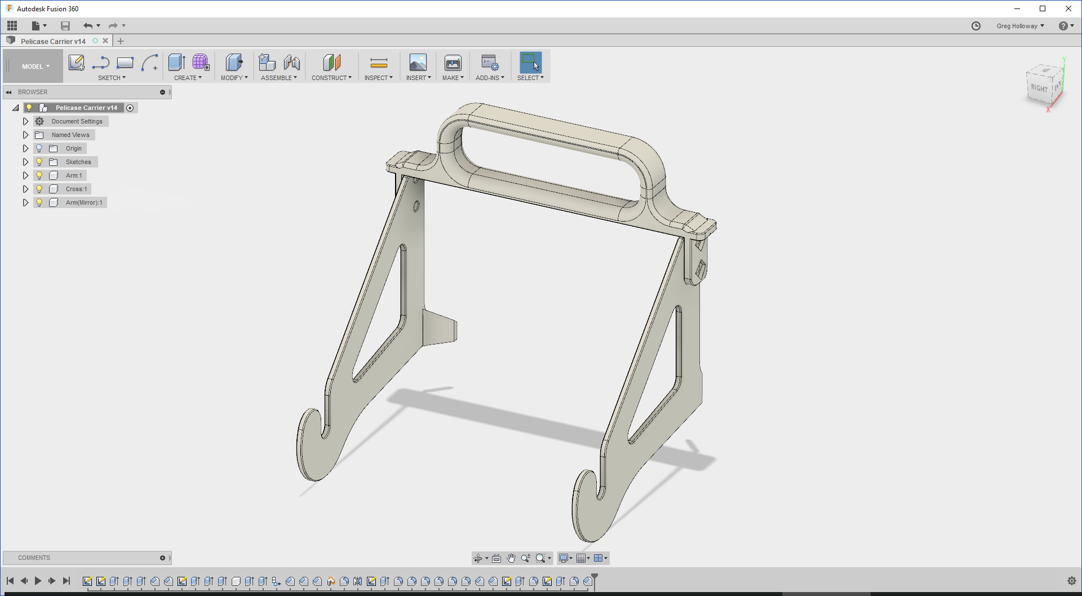Click the Save icon
This screenshot has width=1082, height=596.
coord(65,25)
